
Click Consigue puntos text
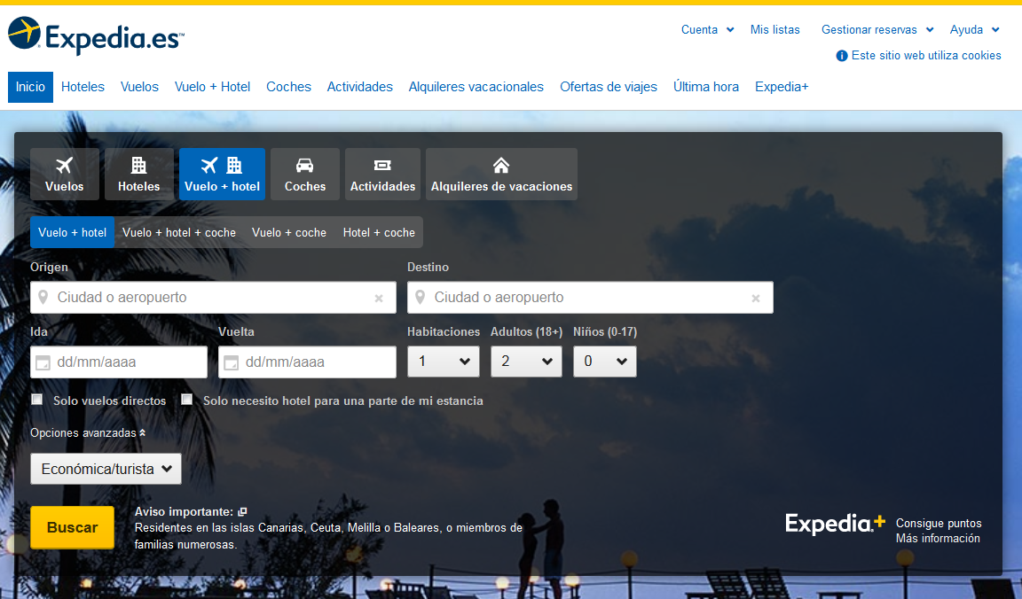pyautogui.click(x=939, y=524)
